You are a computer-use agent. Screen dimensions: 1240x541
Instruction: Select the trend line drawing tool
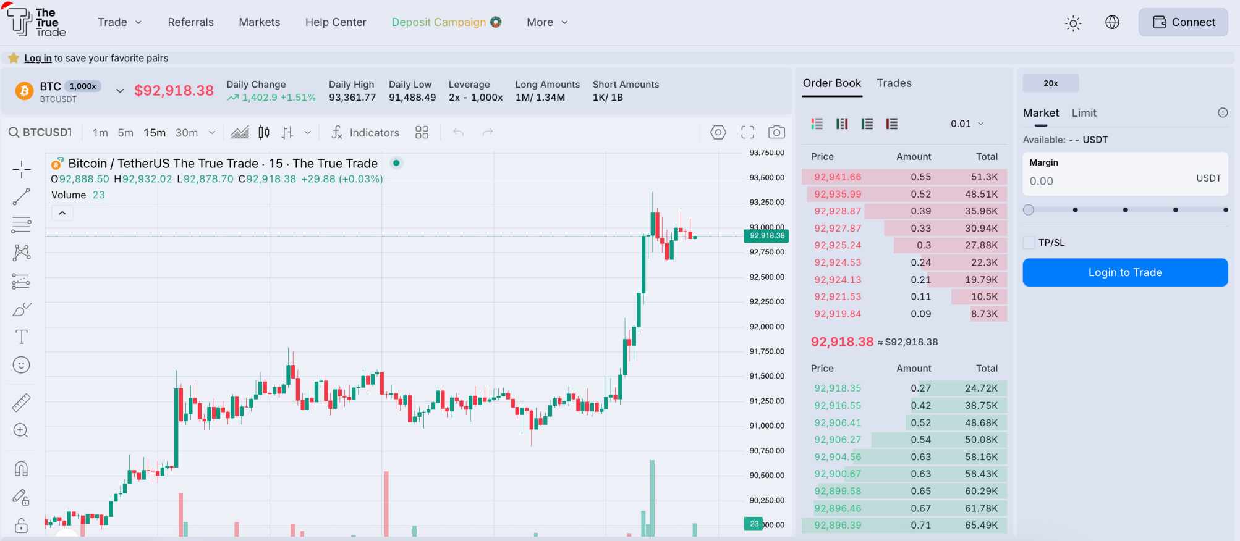tap(22, 197)
